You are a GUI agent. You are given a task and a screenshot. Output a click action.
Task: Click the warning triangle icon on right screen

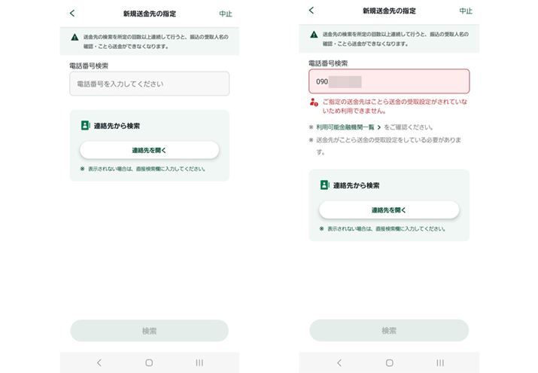click(x=314, y=35)
